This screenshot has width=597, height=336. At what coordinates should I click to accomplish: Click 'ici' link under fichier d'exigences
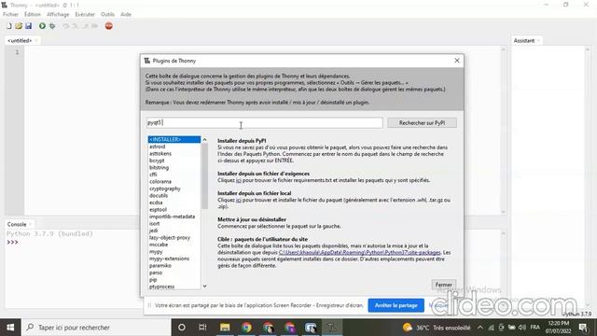coord(239,180)
